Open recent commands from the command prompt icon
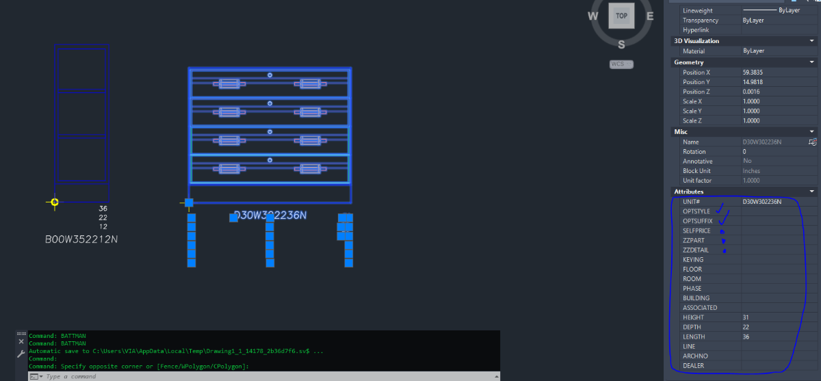821x381 pixels. [x=35, y=376]
